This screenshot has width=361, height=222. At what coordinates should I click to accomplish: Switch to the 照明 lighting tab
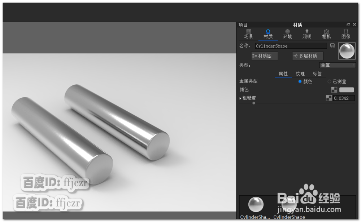click(x=306, y=34)
